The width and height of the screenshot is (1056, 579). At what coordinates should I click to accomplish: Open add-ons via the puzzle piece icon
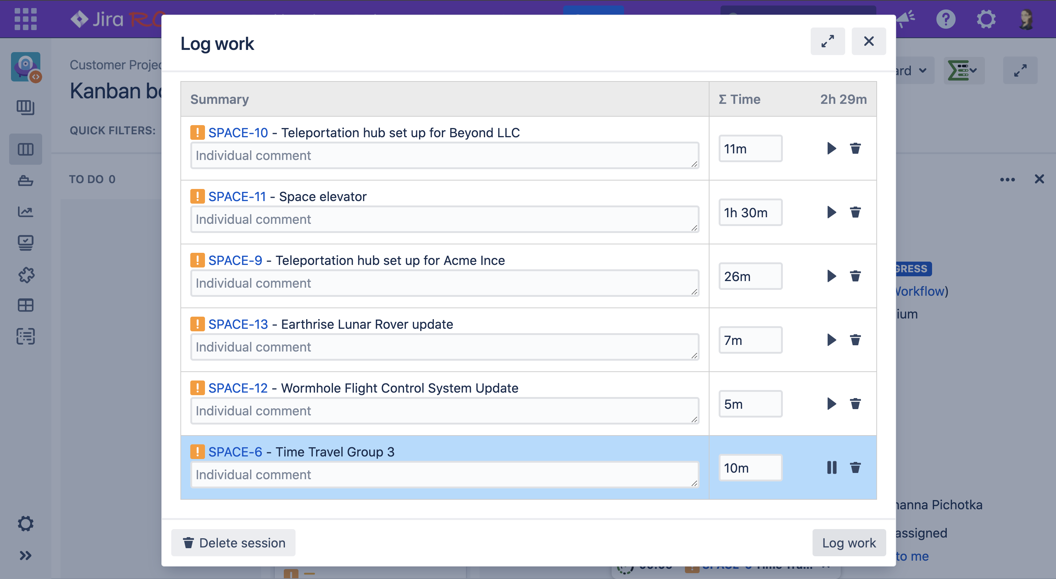coord(25,275)
